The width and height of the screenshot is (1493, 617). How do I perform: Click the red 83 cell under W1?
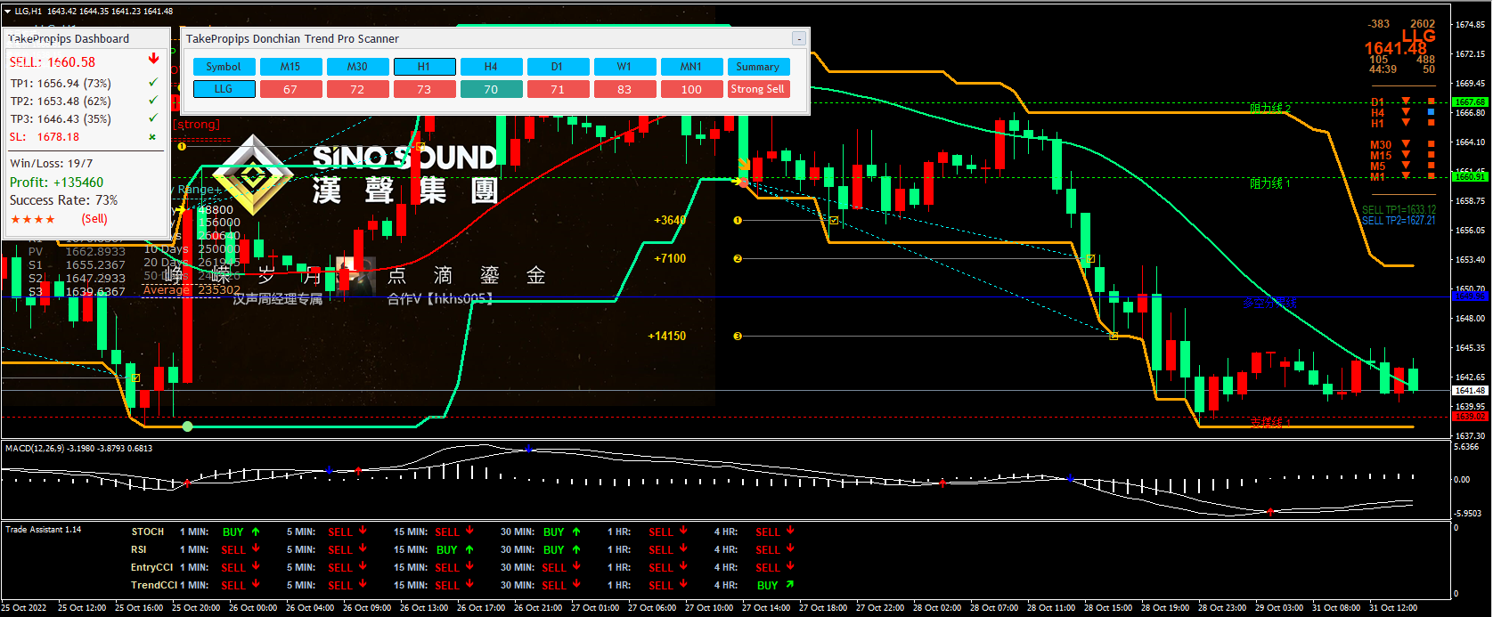[x=624, y=89]
